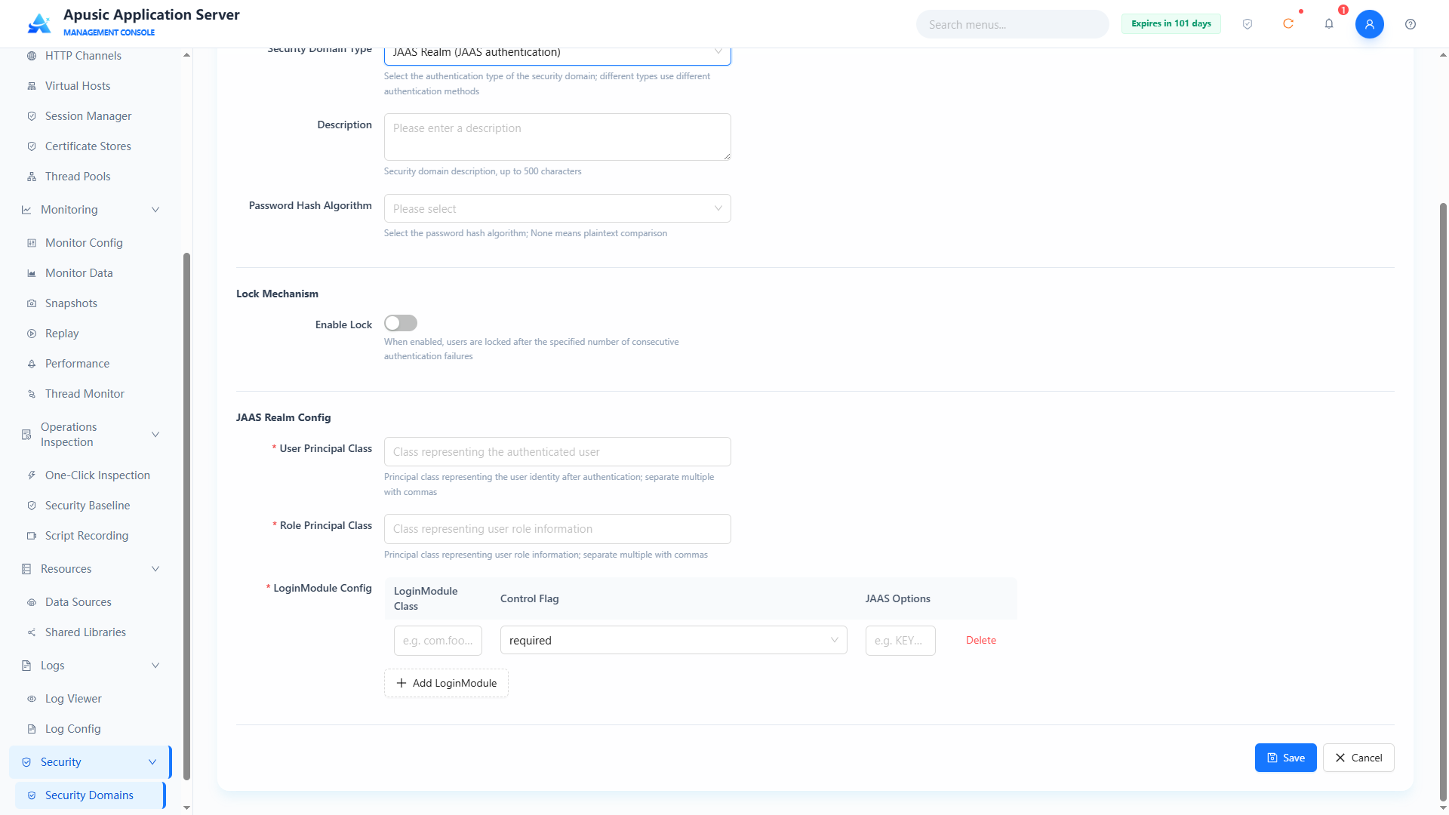Click the Thread Pools sidebar icon
Screen dimensions: 1449x815
tap(32, 177)
